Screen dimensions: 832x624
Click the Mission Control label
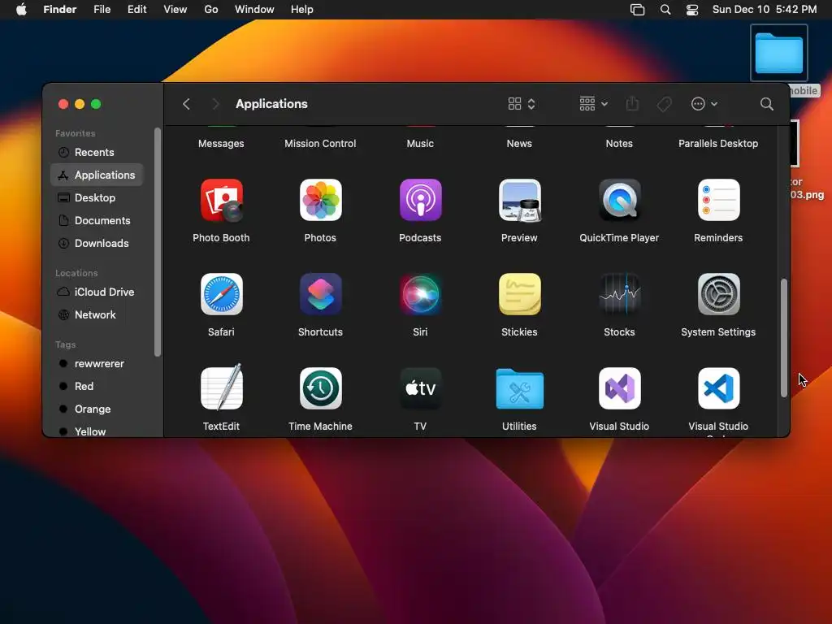coord(320,144)
